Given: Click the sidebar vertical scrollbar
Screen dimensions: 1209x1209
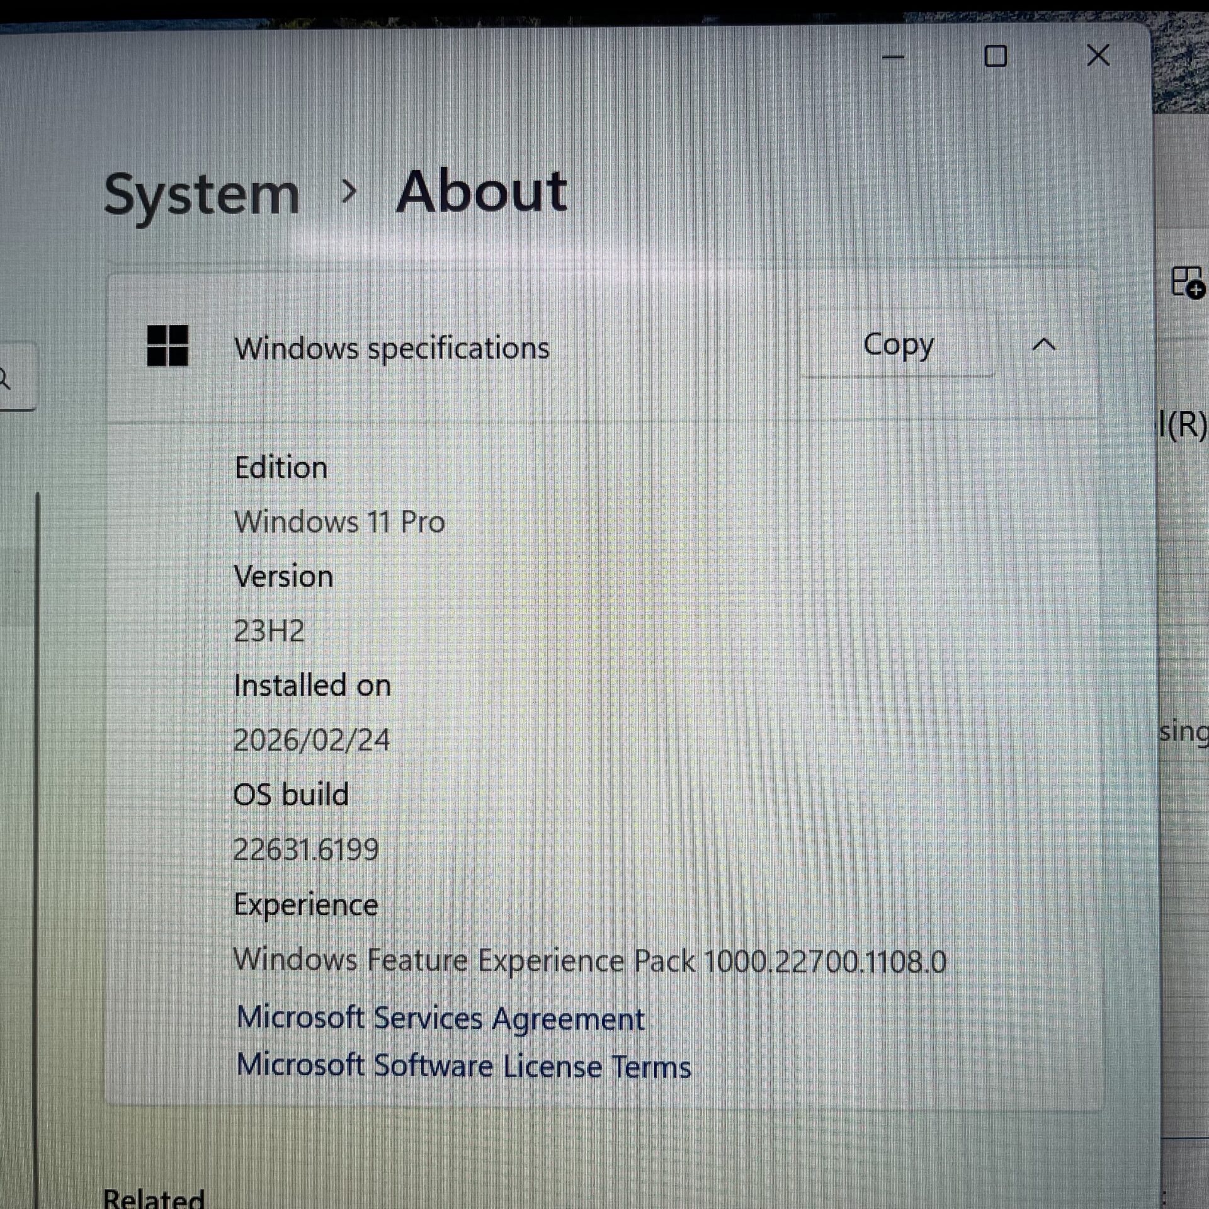Looking at the screenshot, I should [x=37, y=850].
